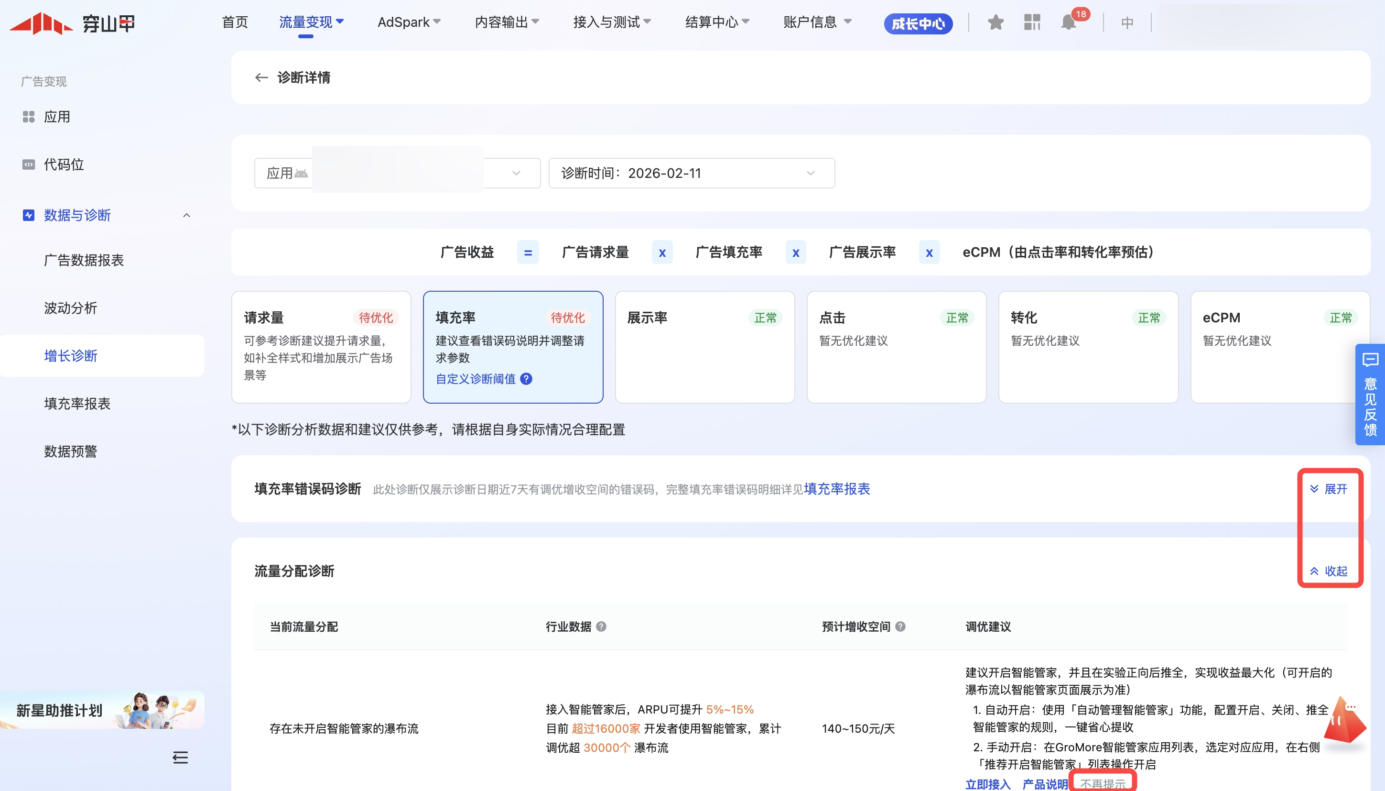Open the 新星助推计划 banner

(x=102, y=710)
